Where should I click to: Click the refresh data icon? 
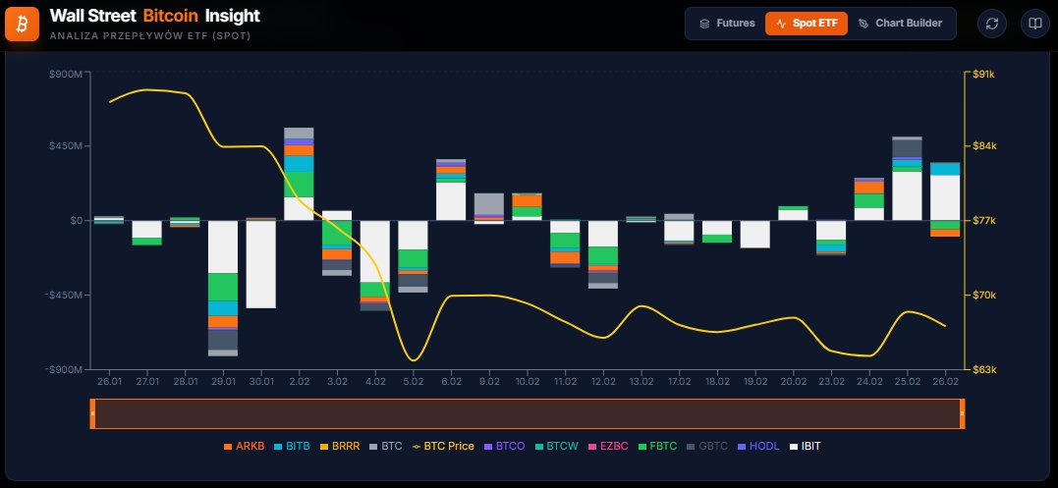[992, 24]
